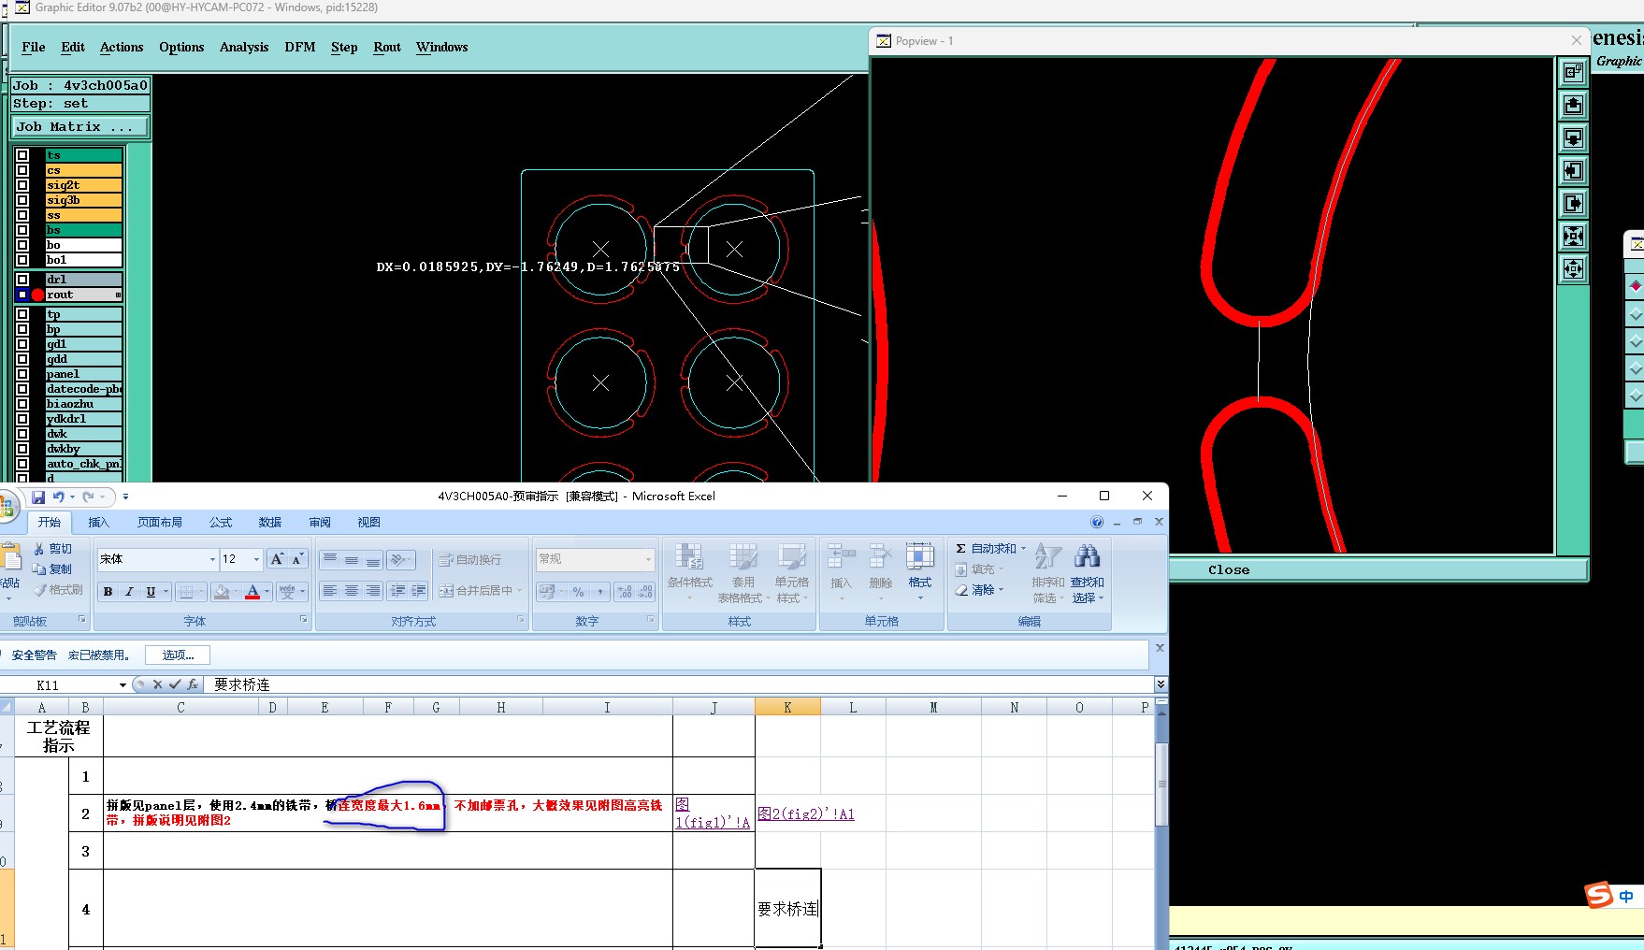The width and height of the screenshot is (1644, 950).
Task: Toggle italic formatting in Excel
Action: click(129, 592)
